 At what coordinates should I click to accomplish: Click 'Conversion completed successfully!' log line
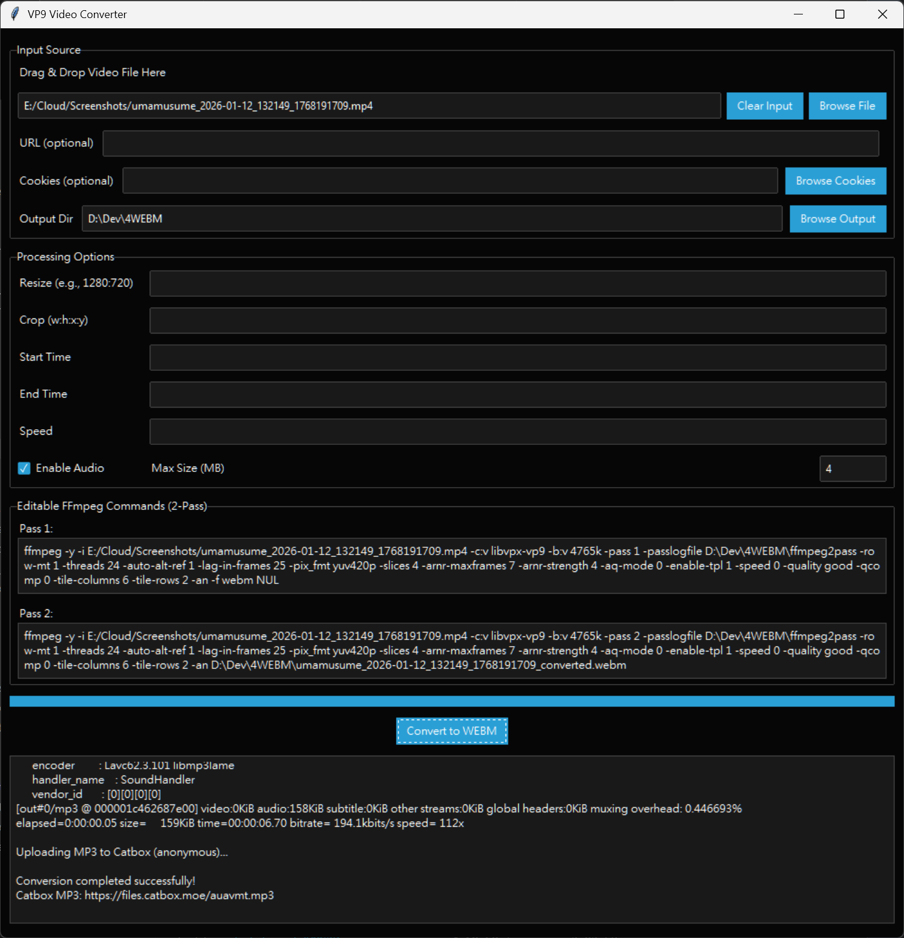coord(105,881)
